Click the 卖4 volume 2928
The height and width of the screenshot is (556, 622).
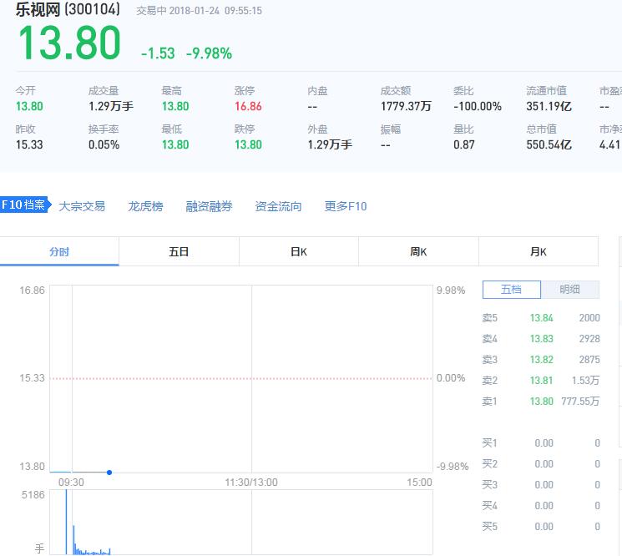coord(589,339)
